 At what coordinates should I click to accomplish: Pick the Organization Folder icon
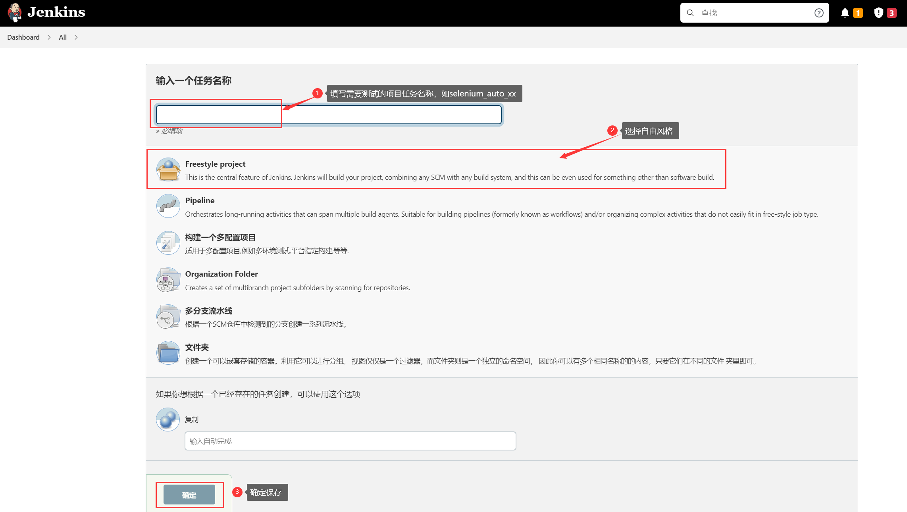pos(168,280)
